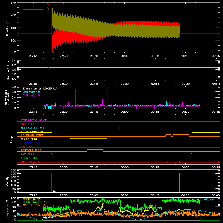Click the Collimator 8 legend entry
The height and width of the screenshot is (223, 223).
point(31,92)
